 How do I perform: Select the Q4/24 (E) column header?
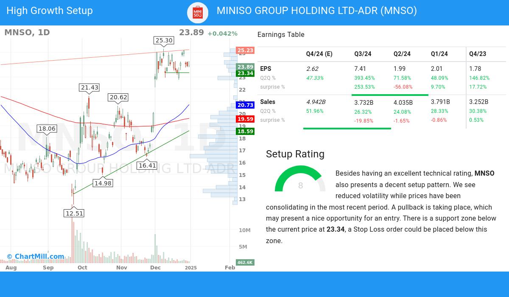(x=319, y=54)
